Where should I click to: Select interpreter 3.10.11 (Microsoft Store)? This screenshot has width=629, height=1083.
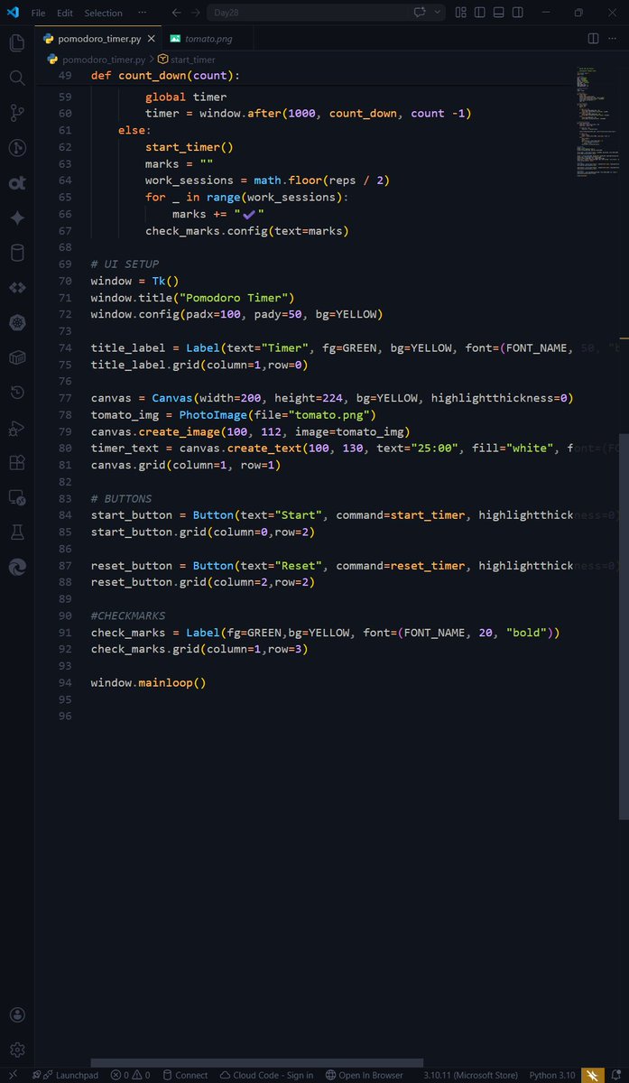click(x=471, y=1075)
